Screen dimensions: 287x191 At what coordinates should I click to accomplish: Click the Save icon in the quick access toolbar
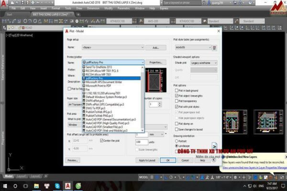[22, 2]
